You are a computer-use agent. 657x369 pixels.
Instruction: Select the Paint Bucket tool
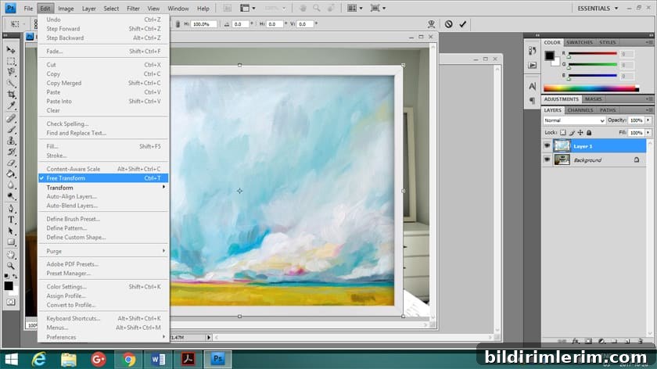click(x=11, y=174)
